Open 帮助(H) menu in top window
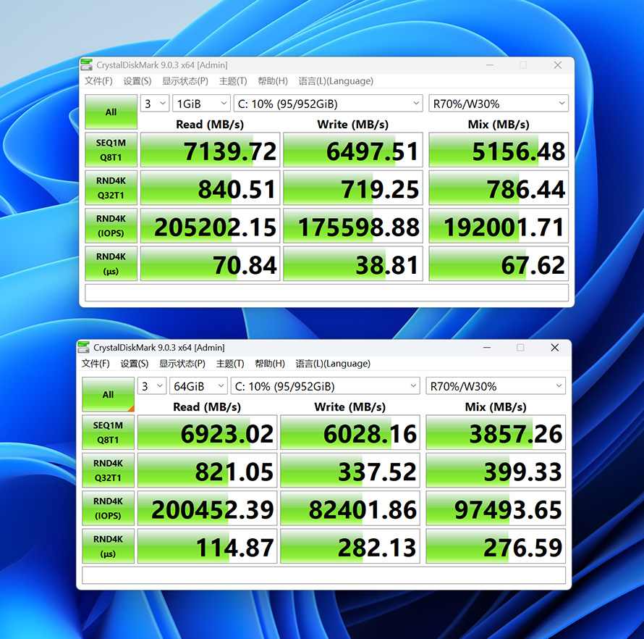Image resolution: width=644 pixels, height=639 pixels. coord(272,81)
